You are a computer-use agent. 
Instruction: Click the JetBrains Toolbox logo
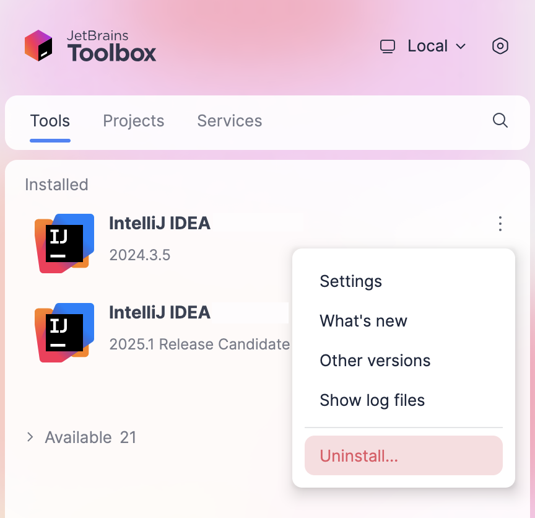[x=40, y=46]
